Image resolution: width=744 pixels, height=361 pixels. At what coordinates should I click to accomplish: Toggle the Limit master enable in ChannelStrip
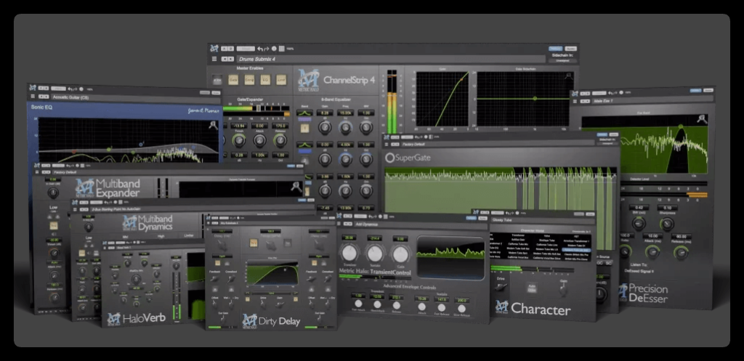[281, 80]
